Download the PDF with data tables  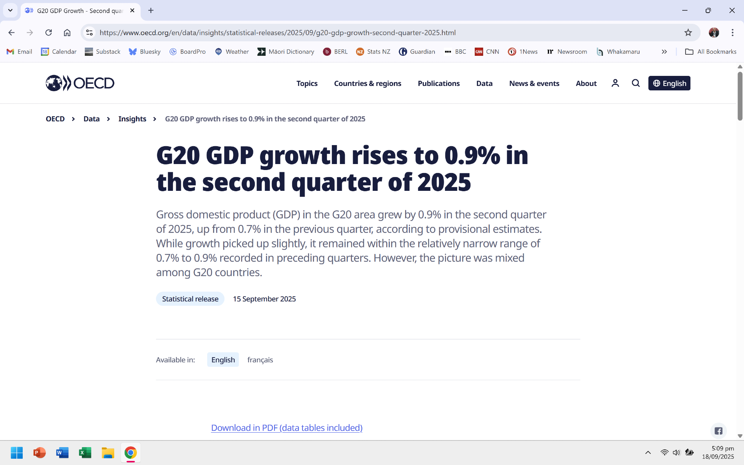286,428
